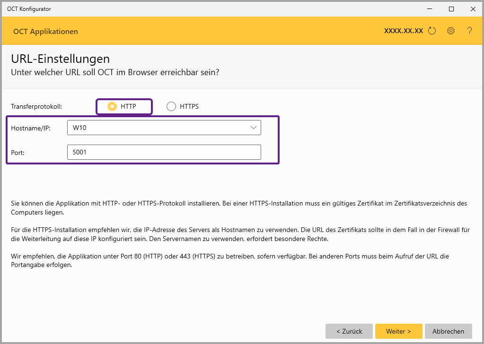The image size is (484, 344).
Task: Click the Port field label
Action: (x=18, y=152)
